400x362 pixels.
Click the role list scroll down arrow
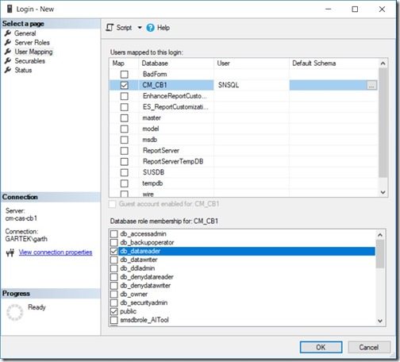click(x=380, y=321)
